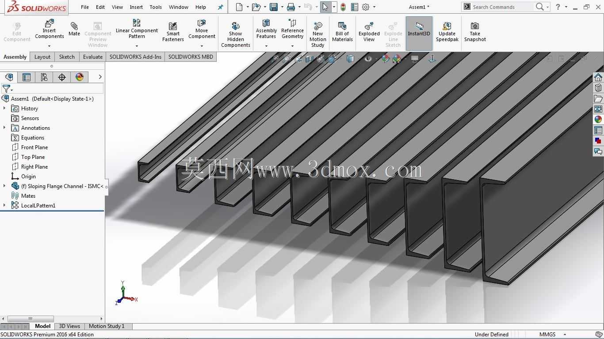Open Insert Components dropdown arrow
The width and height of the screenshot is (604, 339).
tap(50, 46)
